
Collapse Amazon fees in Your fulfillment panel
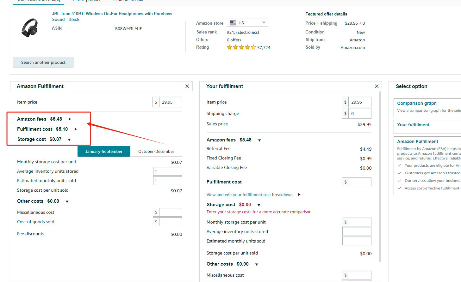[259, 140]
